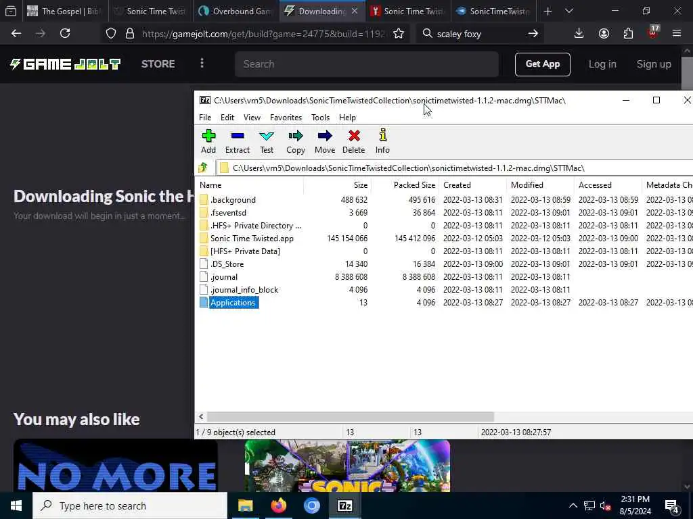Open File Explorer from the taskbar

click(245, 505)
